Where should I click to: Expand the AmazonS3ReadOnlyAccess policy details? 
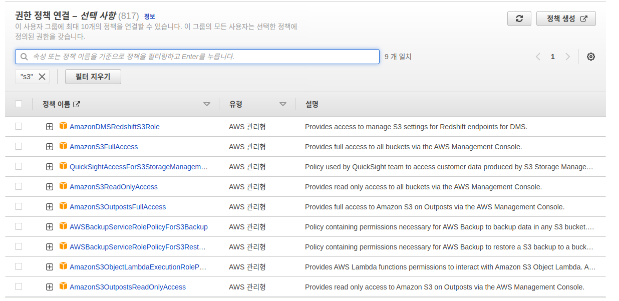(x=50, y=187)
